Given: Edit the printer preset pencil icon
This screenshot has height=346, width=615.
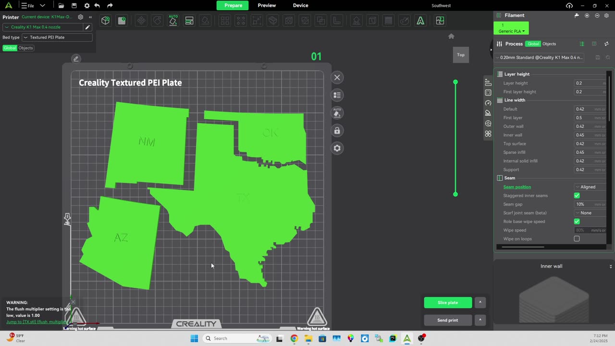Looking at the screenshot, I should (87, 27).
